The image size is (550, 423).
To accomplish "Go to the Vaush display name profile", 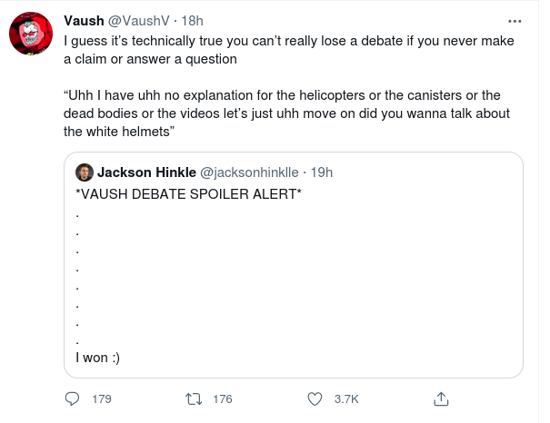I will point(84,21).
